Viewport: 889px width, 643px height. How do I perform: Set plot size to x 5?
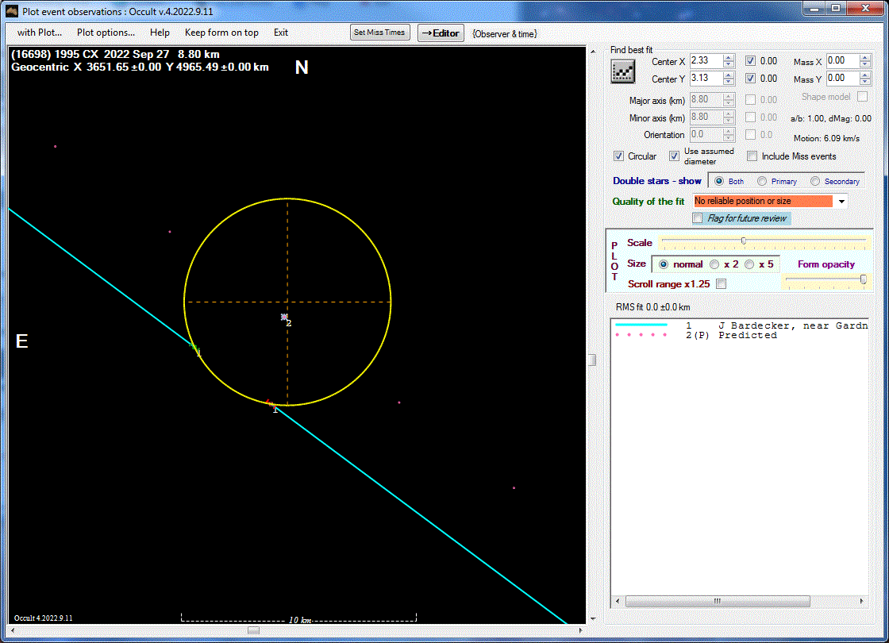tap(749, 264)
